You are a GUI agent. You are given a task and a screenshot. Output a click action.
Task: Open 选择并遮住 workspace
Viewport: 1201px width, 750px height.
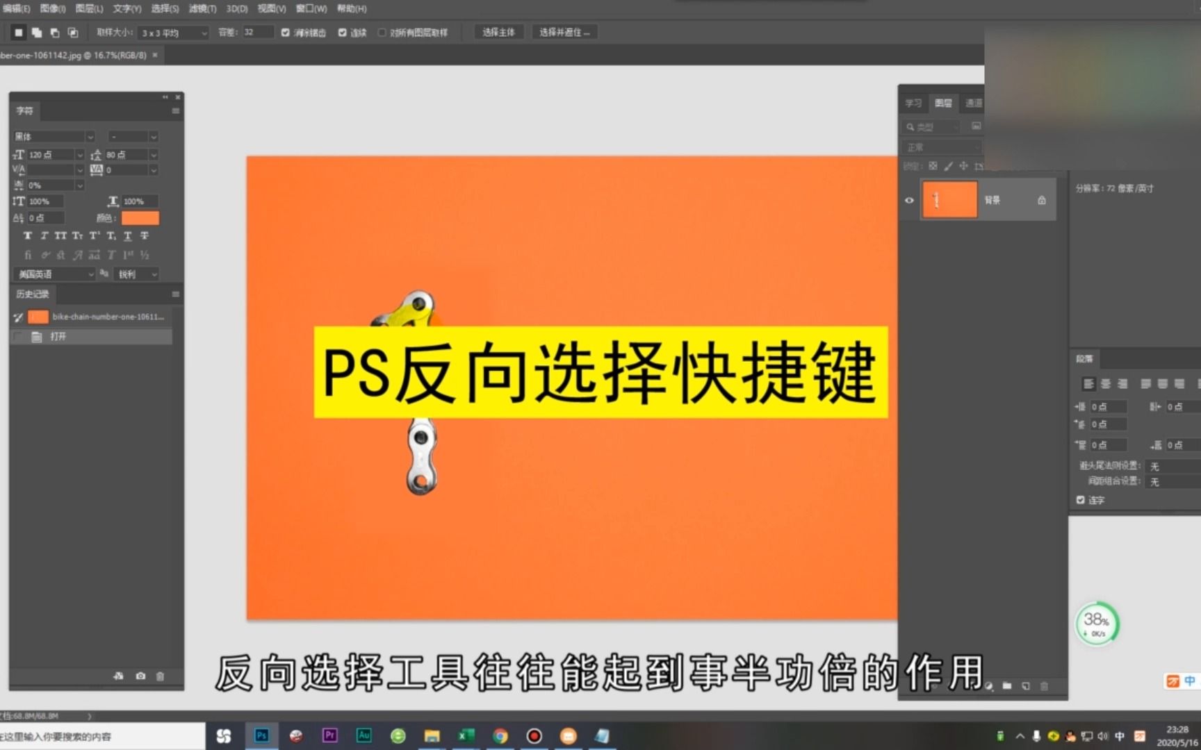point(564,32)
